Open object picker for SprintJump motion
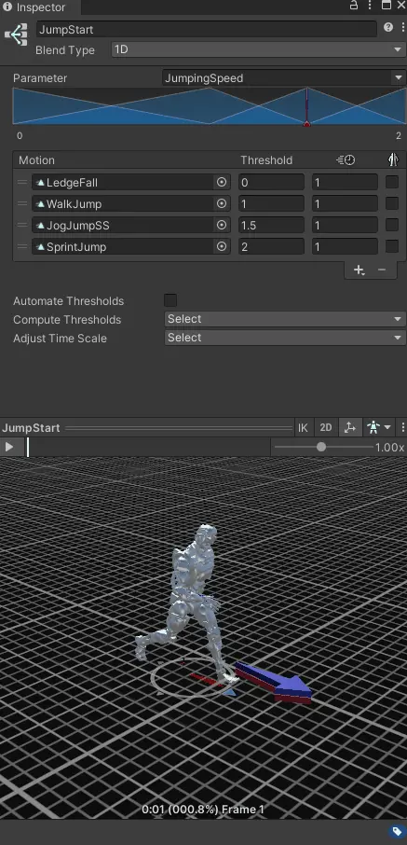 [x=222, y=247]
